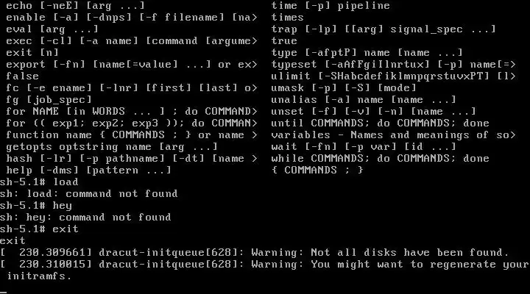Click the 'sh-5.1# load' command line
Screen dimensions: 530x294
39,182
